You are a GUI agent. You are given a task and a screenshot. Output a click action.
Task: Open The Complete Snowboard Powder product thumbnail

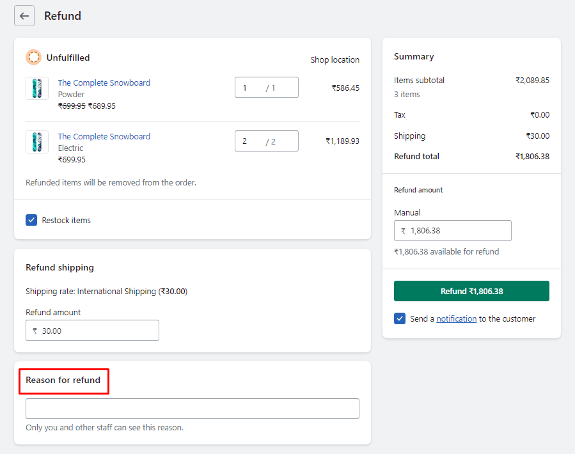(36, 88)
